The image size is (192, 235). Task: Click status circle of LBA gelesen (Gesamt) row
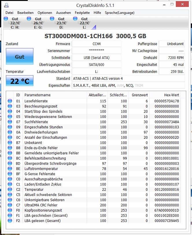10,221
